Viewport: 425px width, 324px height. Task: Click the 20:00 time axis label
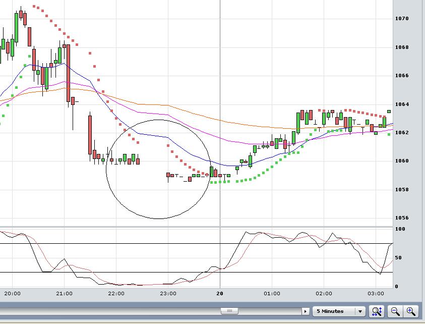tap(12, 293)
